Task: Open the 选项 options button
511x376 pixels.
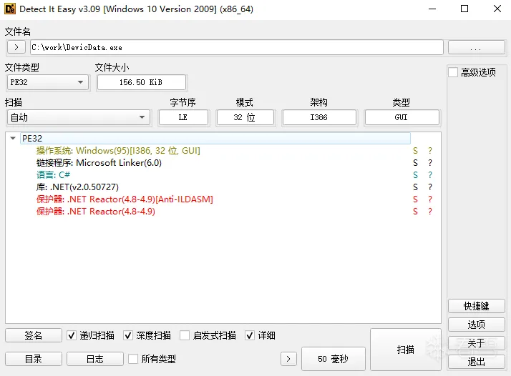Action: click(477, 325)
